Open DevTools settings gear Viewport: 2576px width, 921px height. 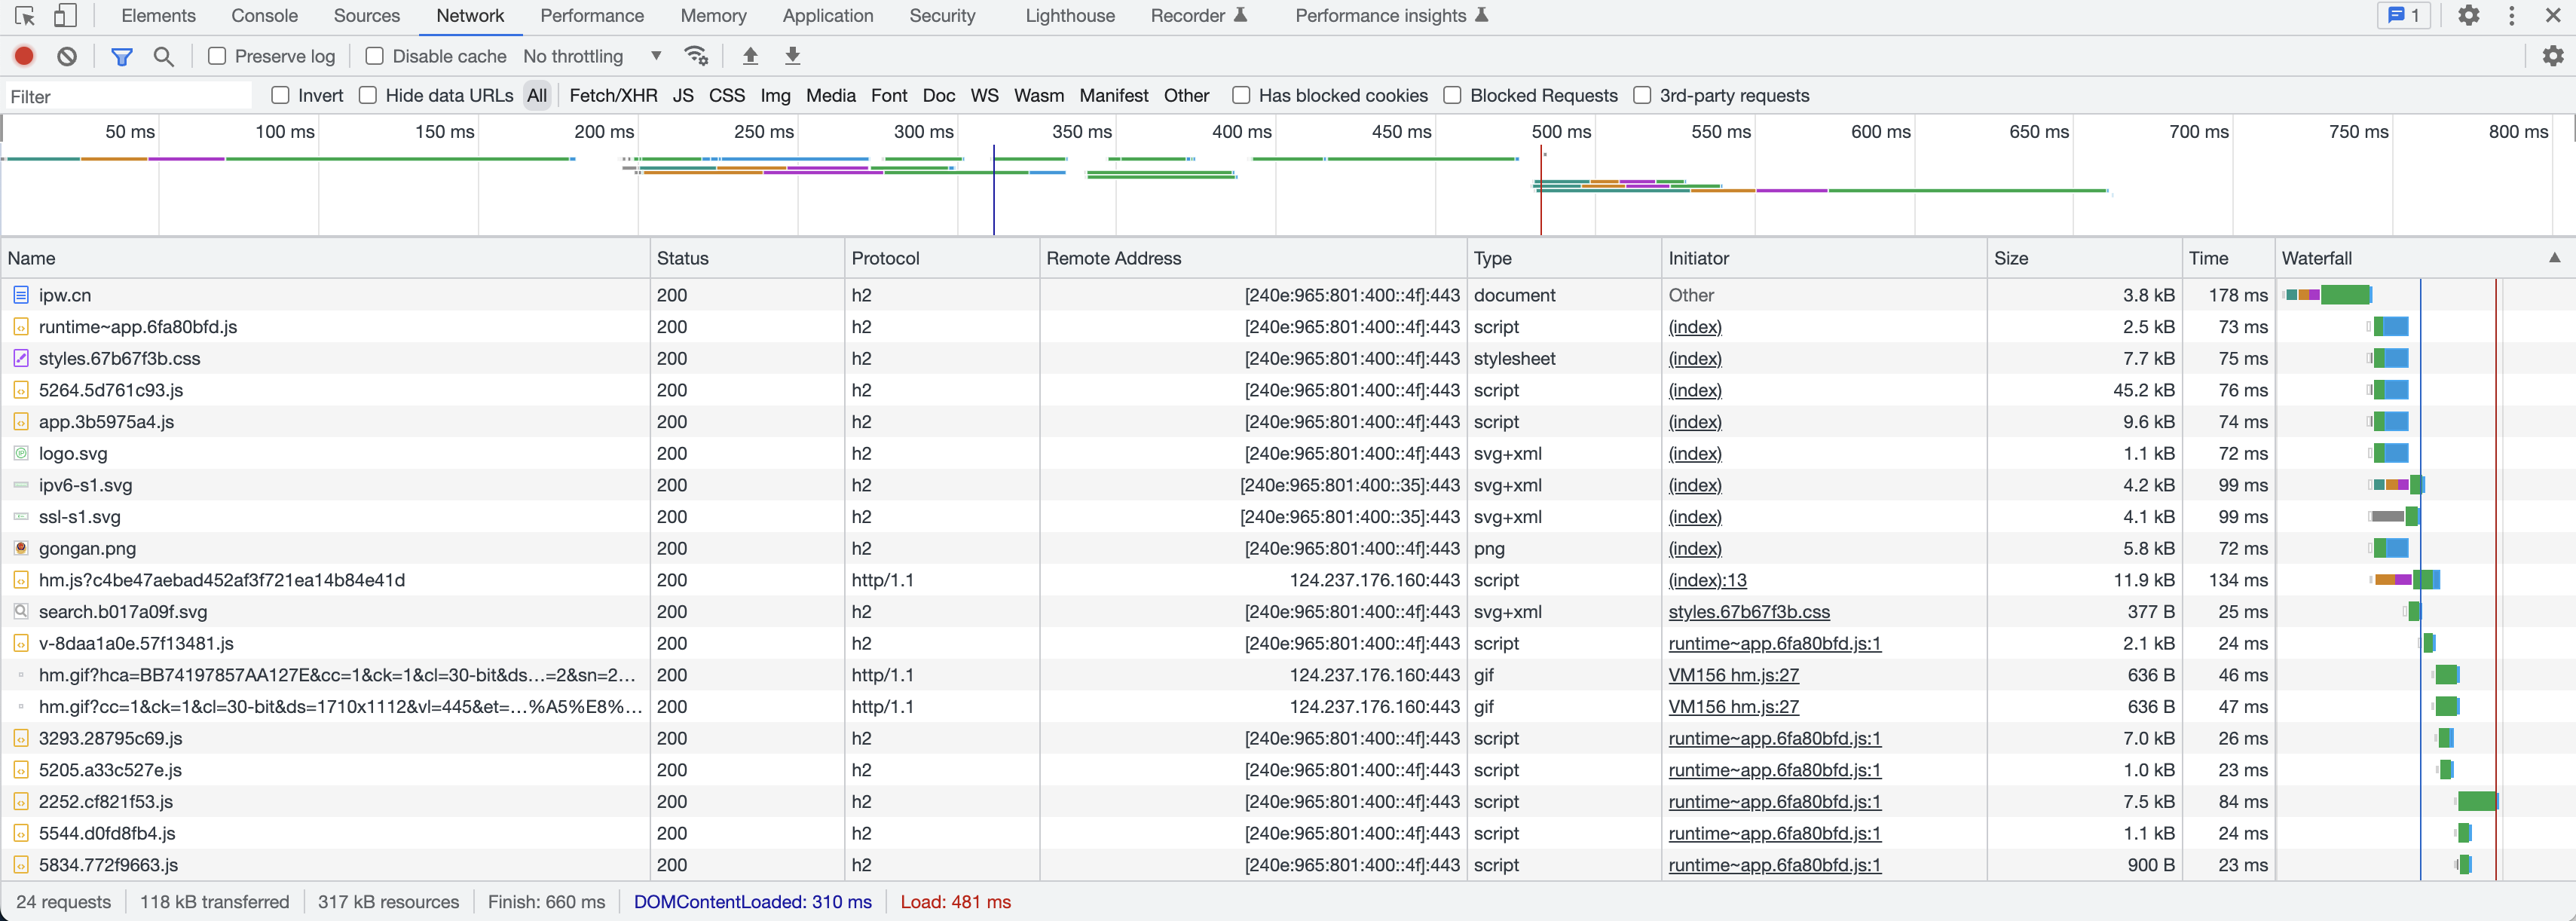click(x=2468, y=16)
